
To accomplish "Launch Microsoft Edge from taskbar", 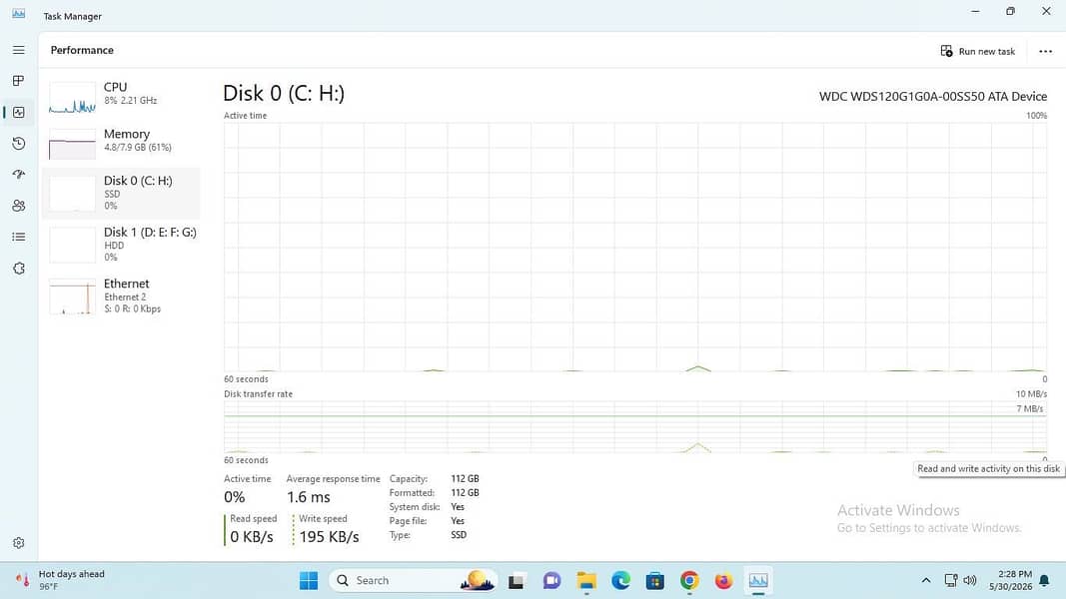I will 620,581.
